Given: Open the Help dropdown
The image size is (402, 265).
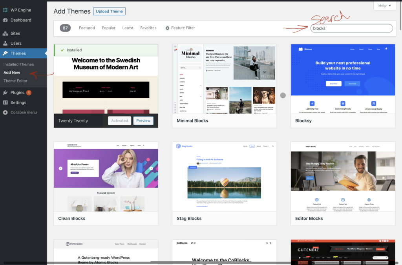Looking at the screenshot, I should [385, 5].
